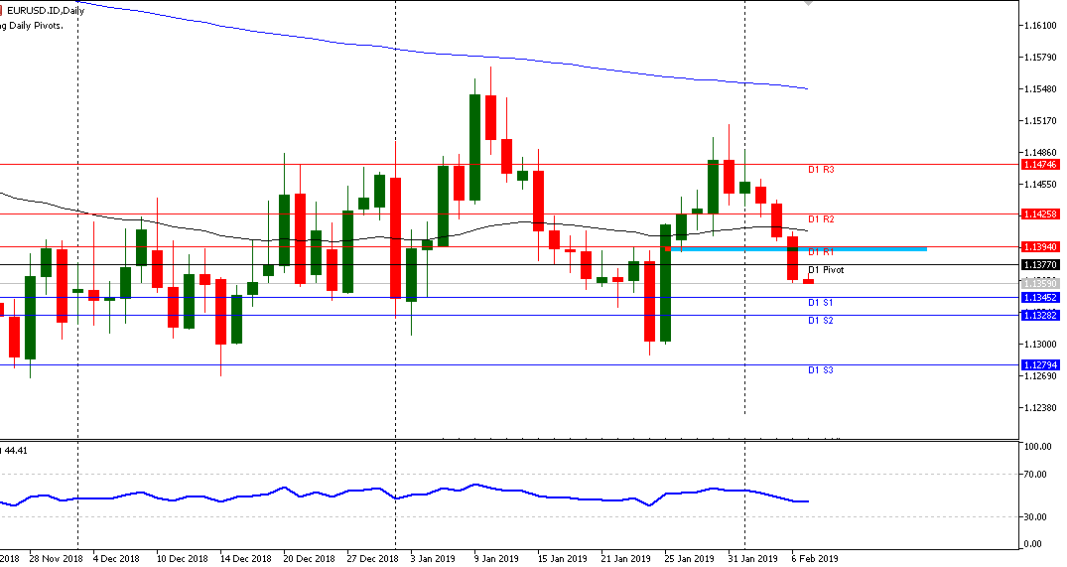Click the 9 Jan 2019 date label
Viewport: 1067px width, 567px height.
click(x=497, y=559)
